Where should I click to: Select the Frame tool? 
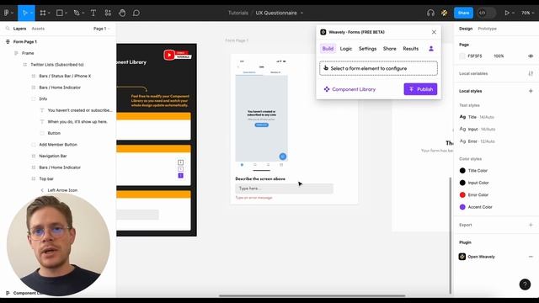tap(43, 13)
